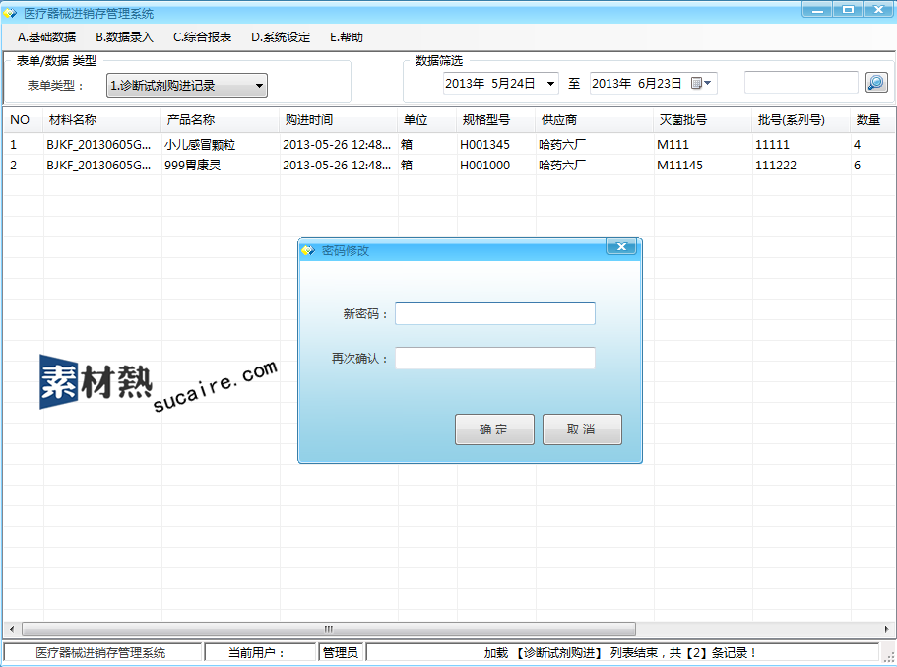Open A.基础数据 menu
This screenshot has height=667, width=897.
(x=47, y=37)
